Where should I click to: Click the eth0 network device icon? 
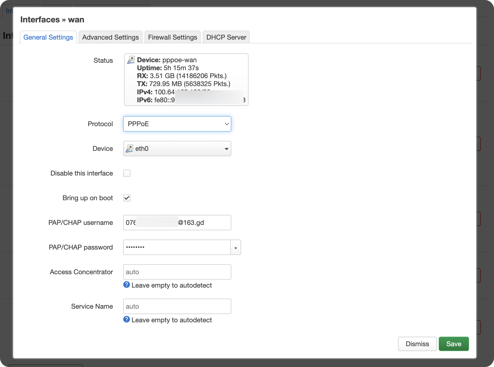[129, 149]
